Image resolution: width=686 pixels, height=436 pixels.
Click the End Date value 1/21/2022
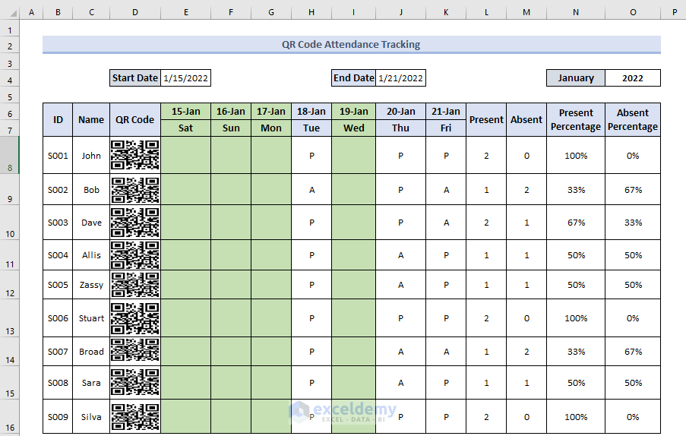click(x=400, y=77)
